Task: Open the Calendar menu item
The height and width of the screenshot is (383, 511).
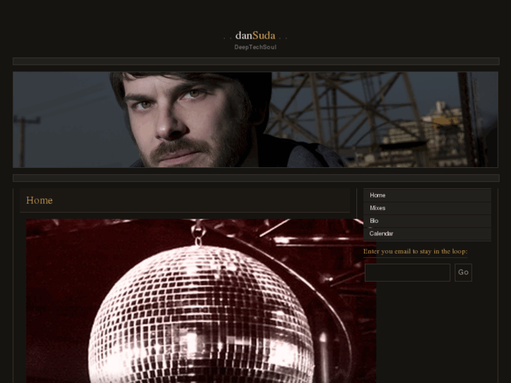Action: click(x=427, y=233)
